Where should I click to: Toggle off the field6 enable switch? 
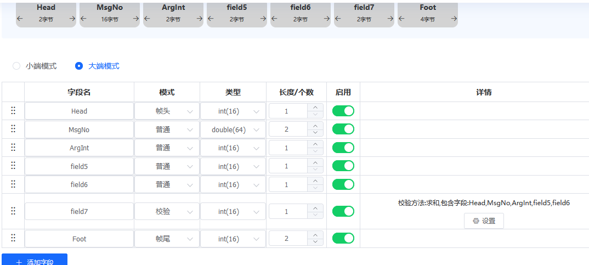click(343, 185)
